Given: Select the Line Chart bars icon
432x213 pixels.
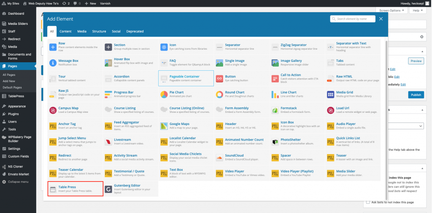Looking at the screenshot, I should point(275,94).
